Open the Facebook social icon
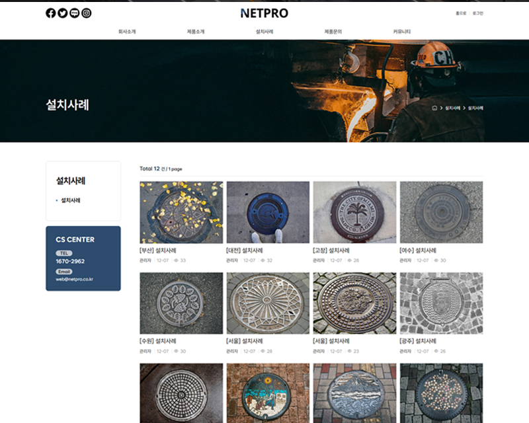This screenshot has height=423, width=529. point(51,13)
